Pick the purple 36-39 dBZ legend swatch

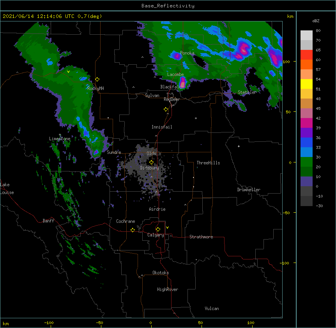[306, 133]
